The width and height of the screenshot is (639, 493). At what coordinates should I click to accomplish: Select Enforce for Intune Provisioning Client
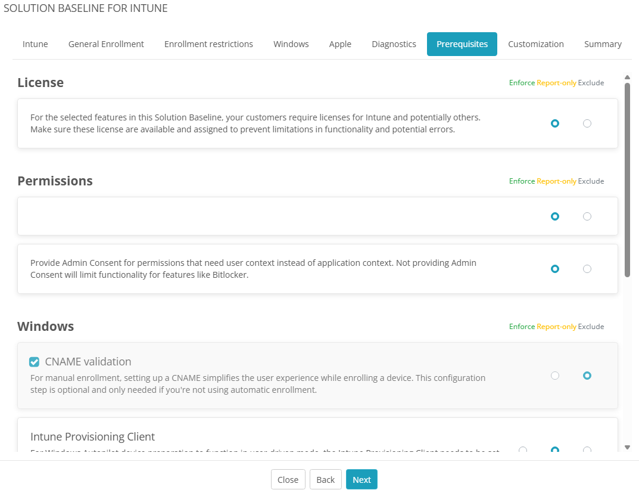[x=523, y=449]
